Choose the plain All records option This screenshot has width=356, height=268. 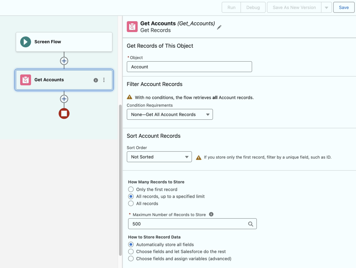click(131, 204)
